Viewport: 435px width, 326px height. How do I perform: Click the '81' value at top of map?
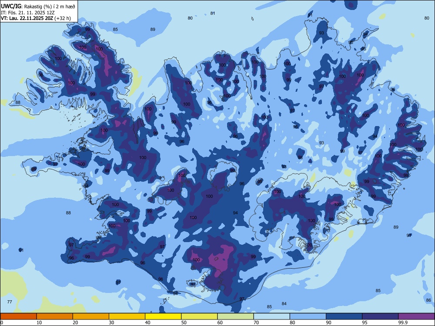(x=213, y=13)
